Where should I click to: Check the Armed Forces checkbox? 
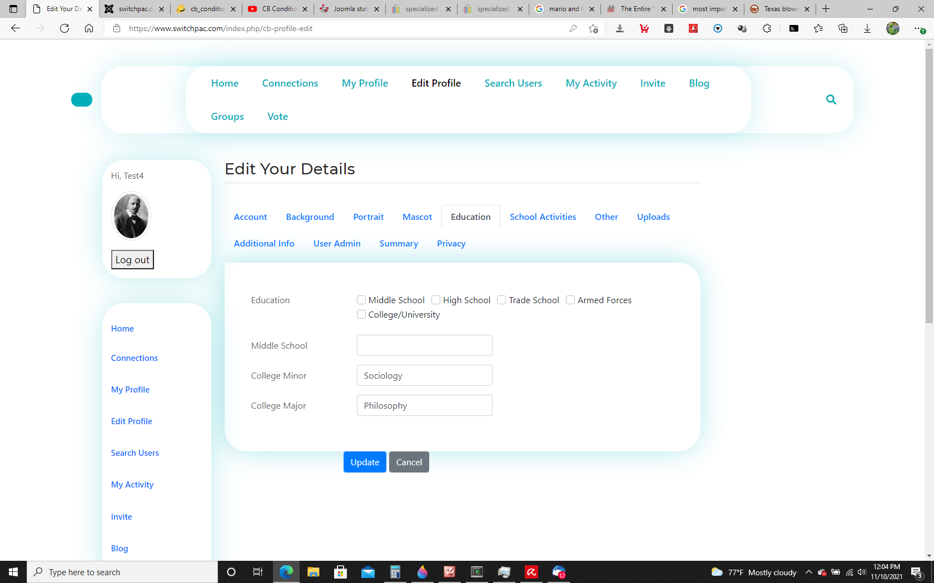[570, 300]
